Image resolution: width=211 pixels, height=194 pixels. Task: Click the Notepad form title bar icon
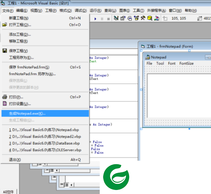tap(148, 57)
